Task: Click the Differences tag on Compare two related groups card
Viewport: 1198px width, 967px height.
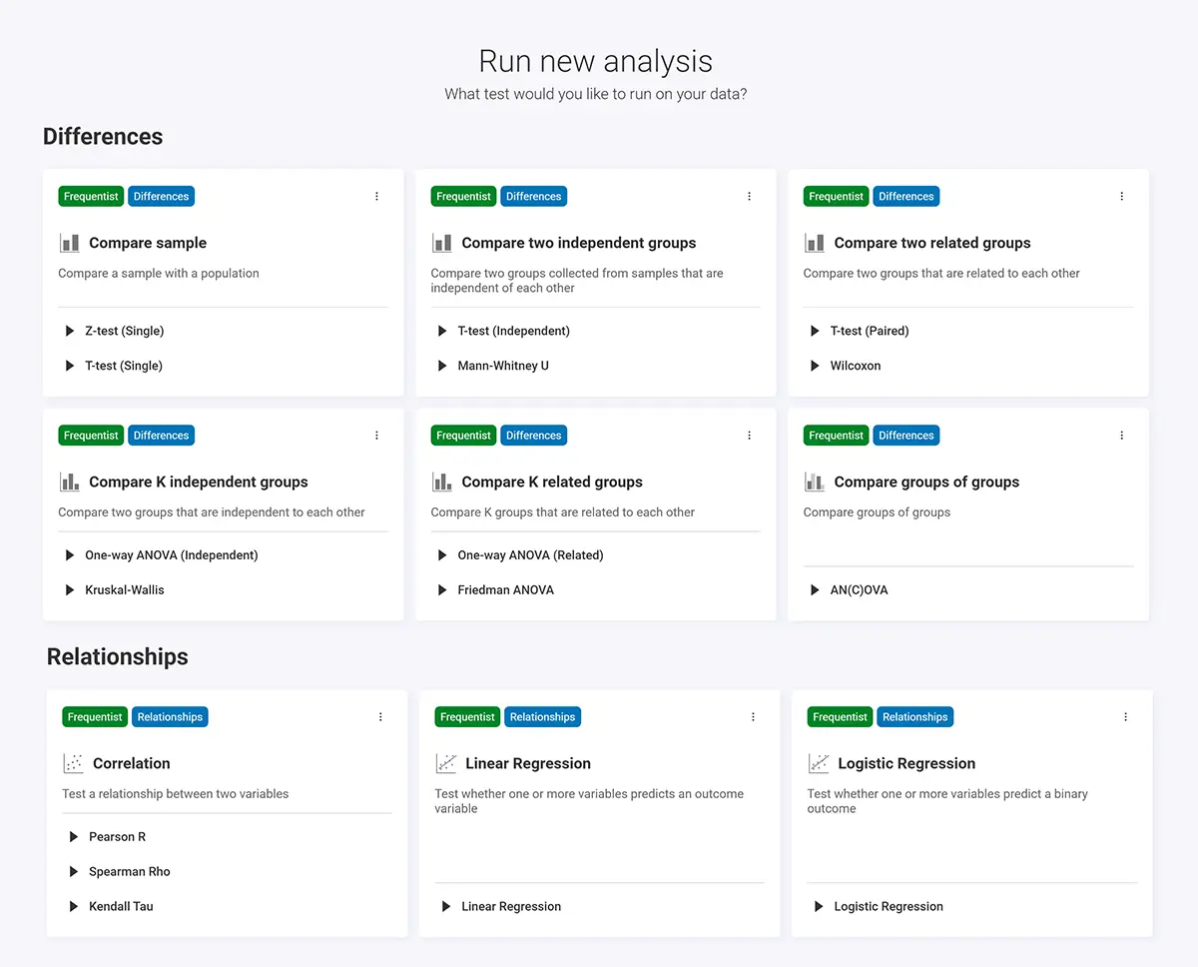Action: click(x=906, y=197)
